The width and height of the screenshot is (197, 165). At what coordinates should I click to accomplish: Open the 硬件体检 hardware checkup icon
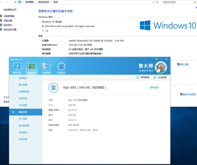pos(17,67)
